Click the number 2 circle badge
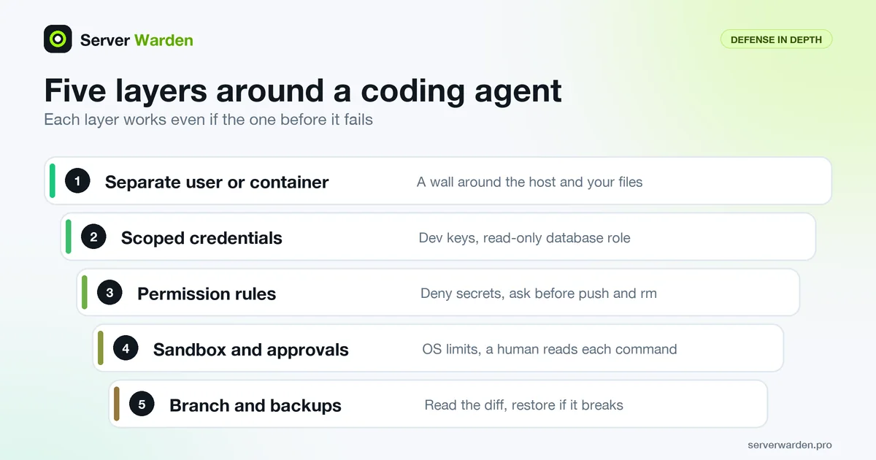The image size is (876, 460). (93, 237)
